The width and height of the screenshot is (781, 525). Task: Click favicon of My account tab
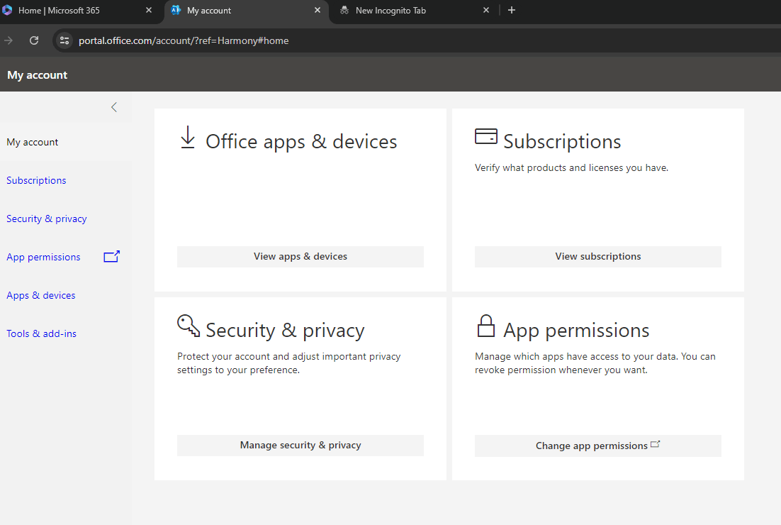coord(176,10)
